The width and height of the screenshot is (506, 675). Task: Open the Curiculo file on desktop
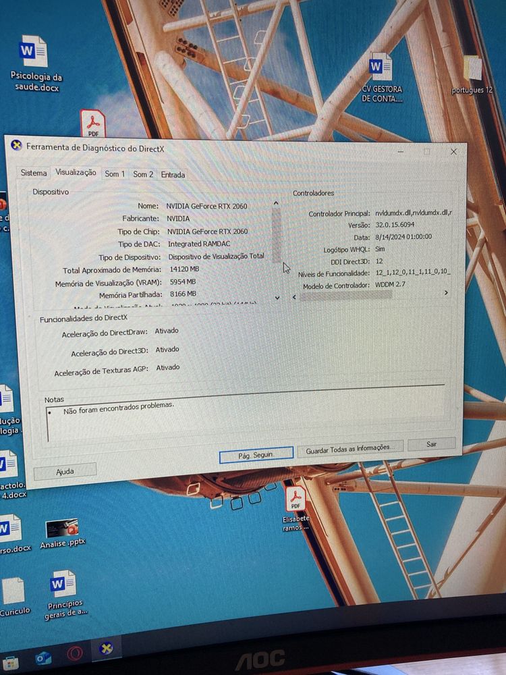tap(14, 597)
